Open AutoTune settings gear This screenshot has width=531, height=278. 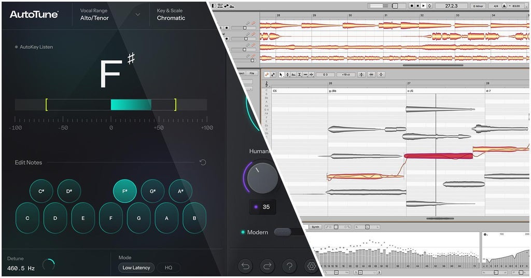point(311,266)
